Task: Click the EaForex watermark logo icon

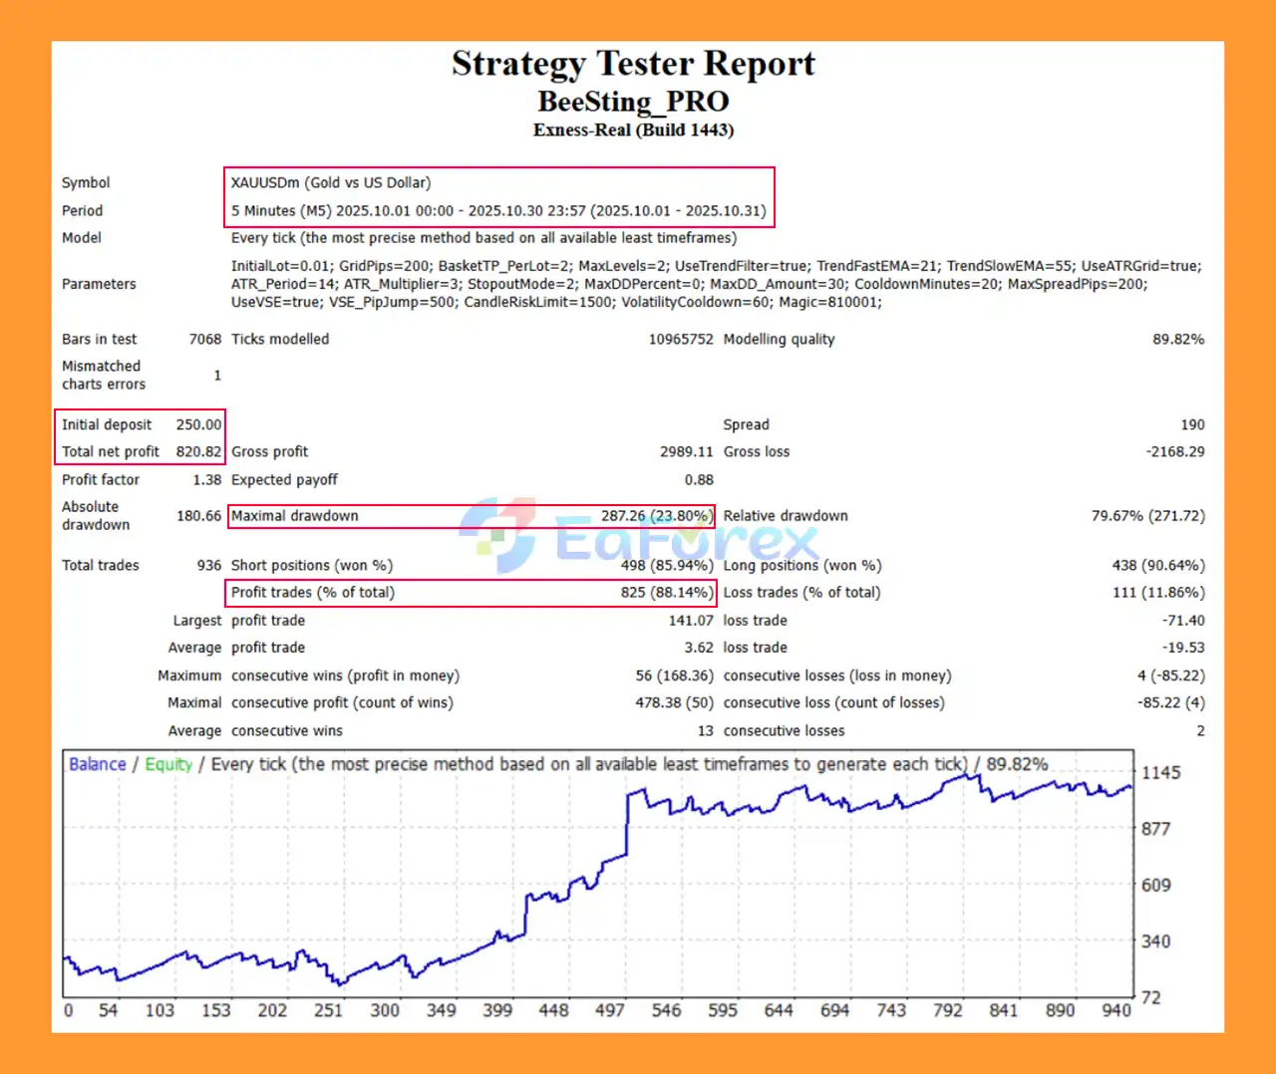Action: (x=500, y=535)
